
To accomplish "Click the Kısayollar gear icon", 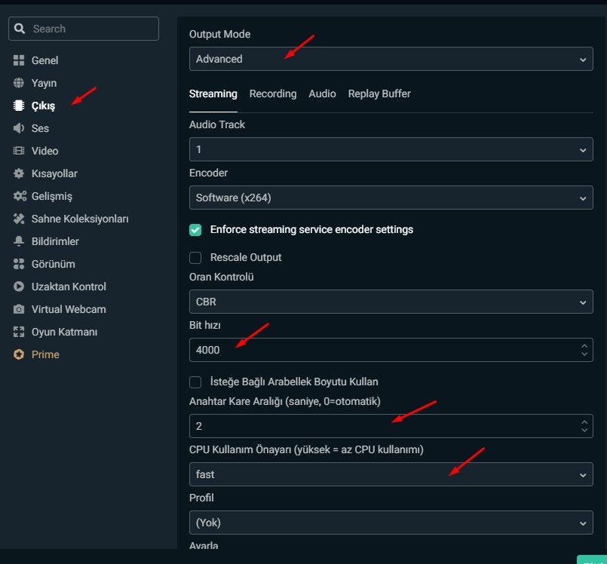I will [x=19, y=173].
